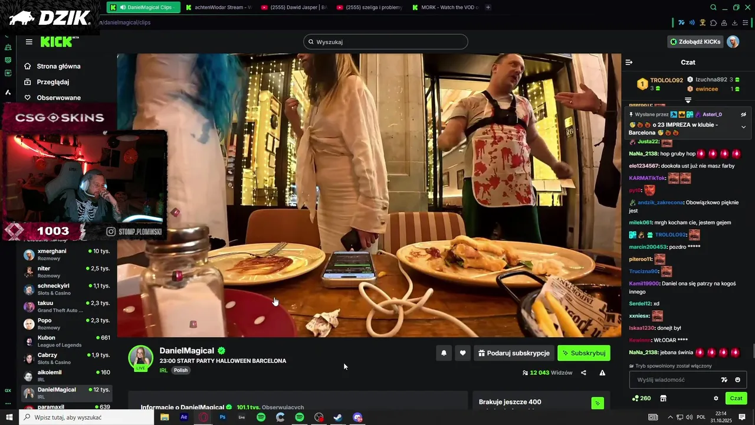The image size is (755, 425).
Task: Open takuu channel in sidebar
Action: click(x=67, y=306)
